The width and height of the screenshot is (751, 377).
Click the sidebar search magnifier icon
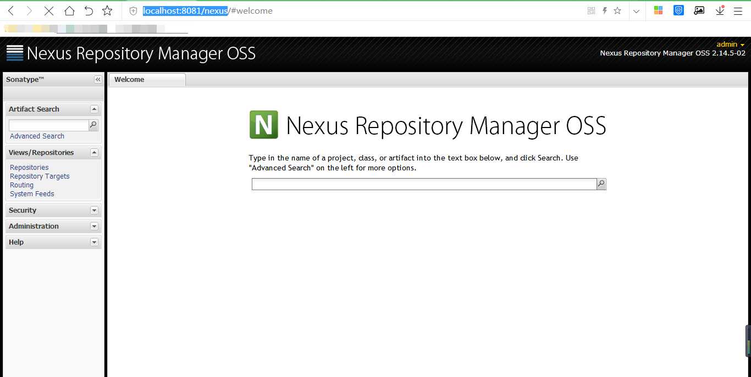93,125
